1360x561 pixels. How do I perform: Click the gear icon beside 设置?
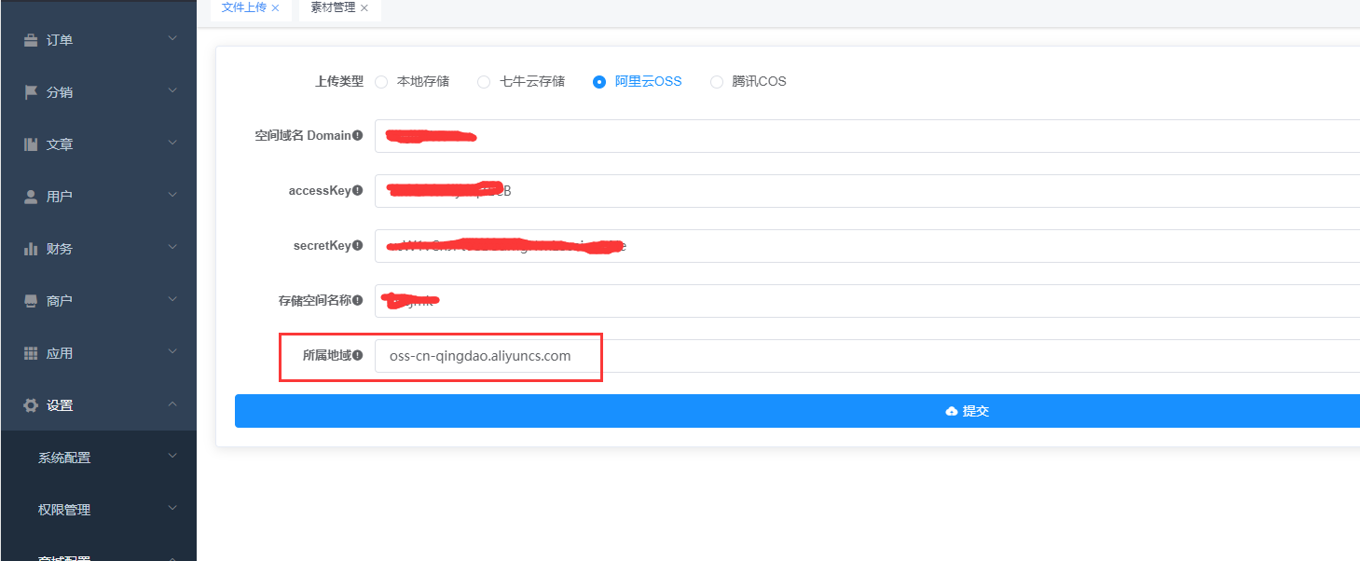[31, 405]
